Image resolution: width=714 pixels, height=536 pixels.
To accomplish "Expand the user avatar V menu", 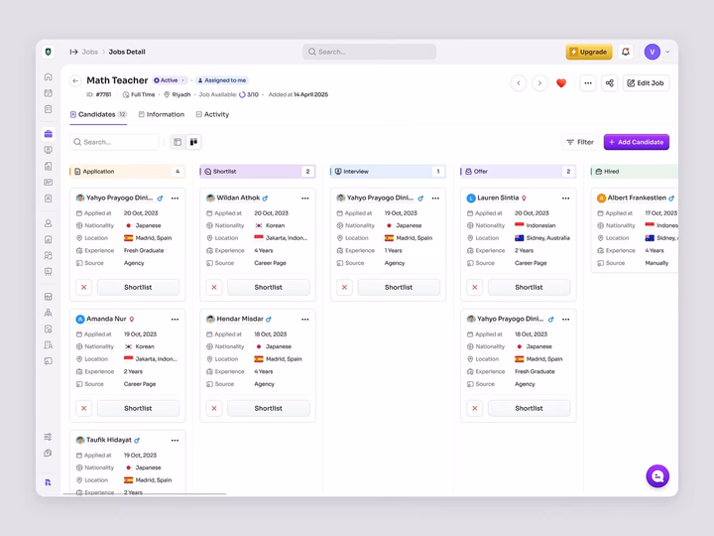I will (x=656, y=52).
